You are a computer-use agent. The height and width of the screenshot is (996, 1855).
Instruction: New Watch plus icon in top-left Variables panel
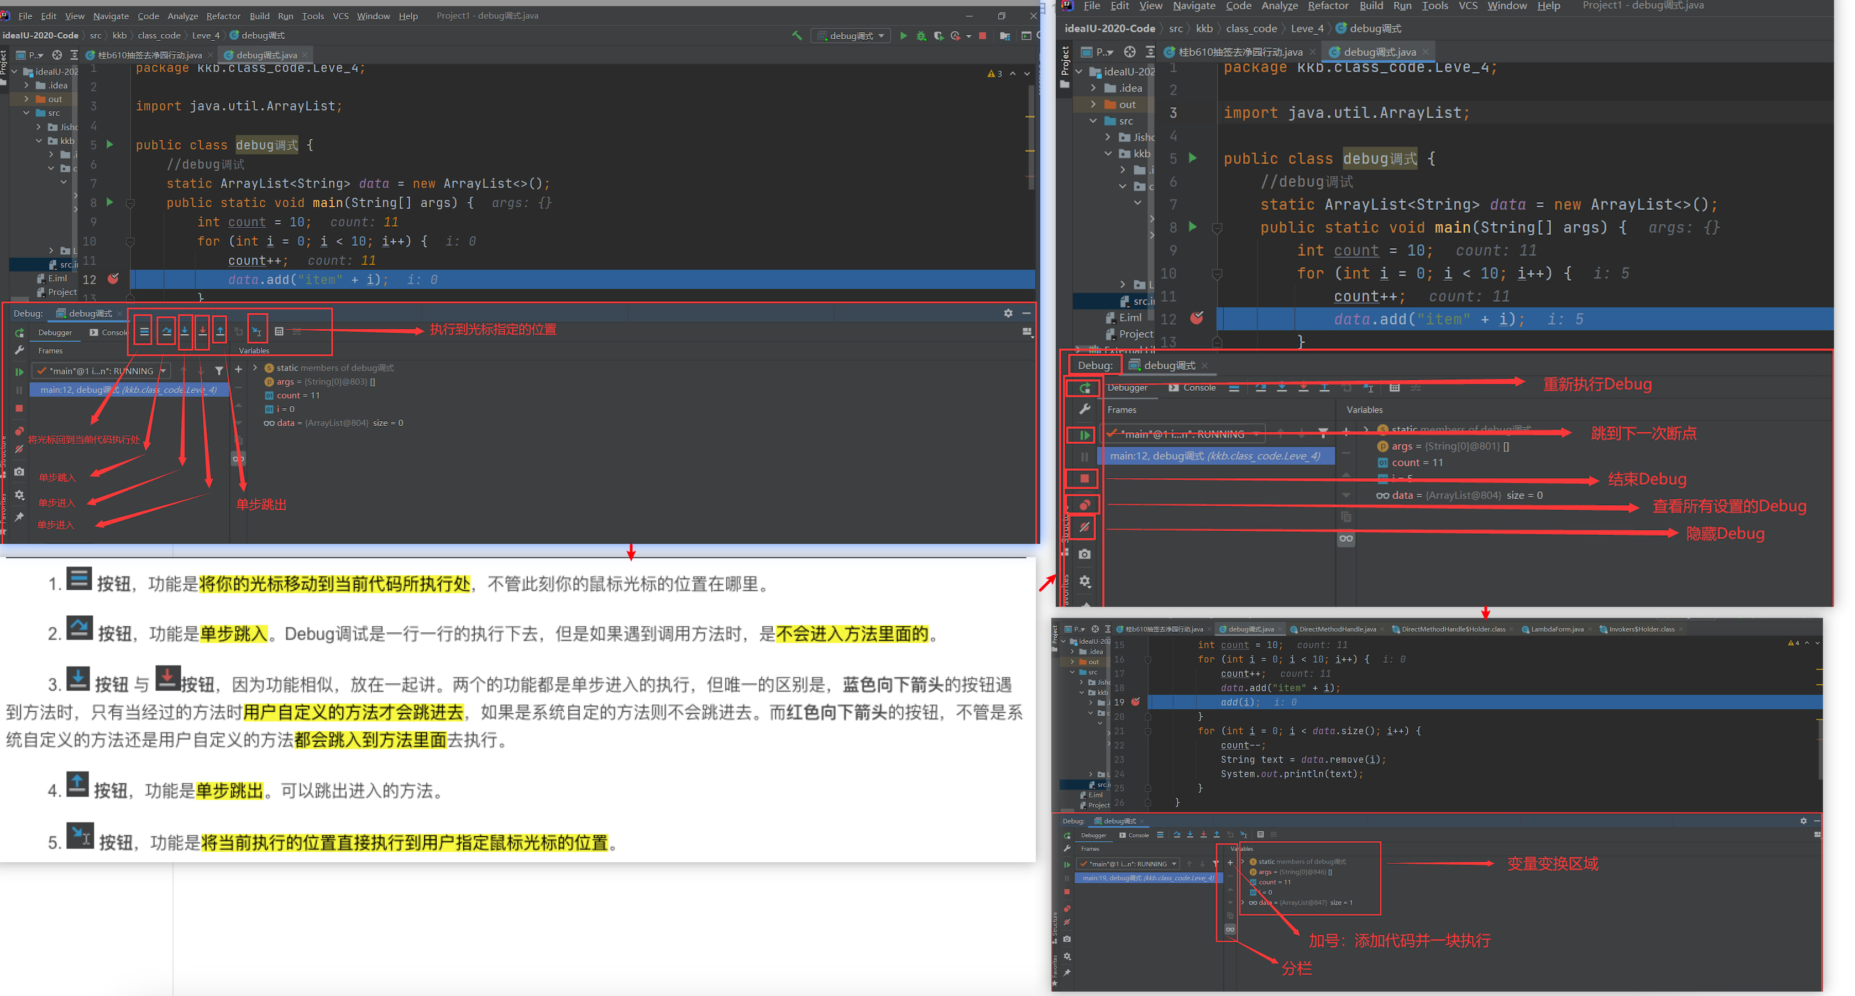(x=238, y=369)
